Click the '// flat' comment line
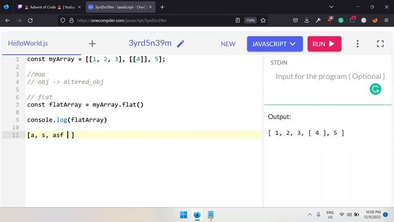 point(39,97)
